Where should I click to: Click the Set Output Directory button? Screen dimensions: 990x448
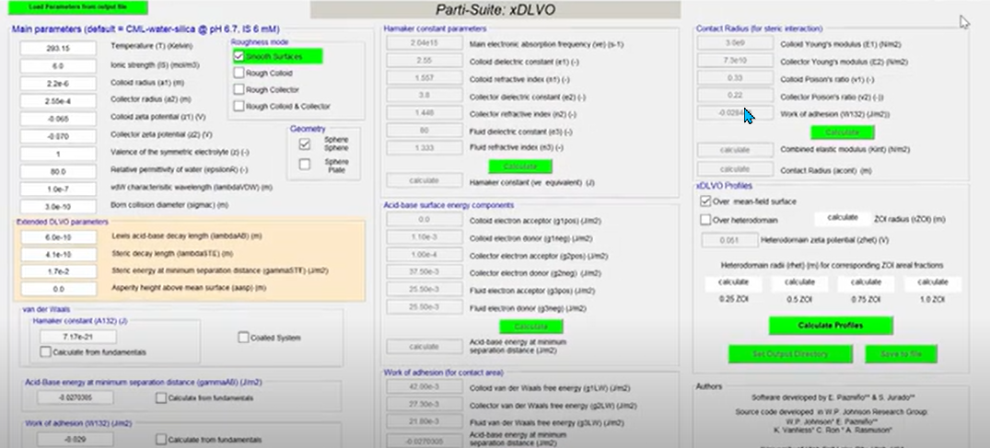click(790, 354)
